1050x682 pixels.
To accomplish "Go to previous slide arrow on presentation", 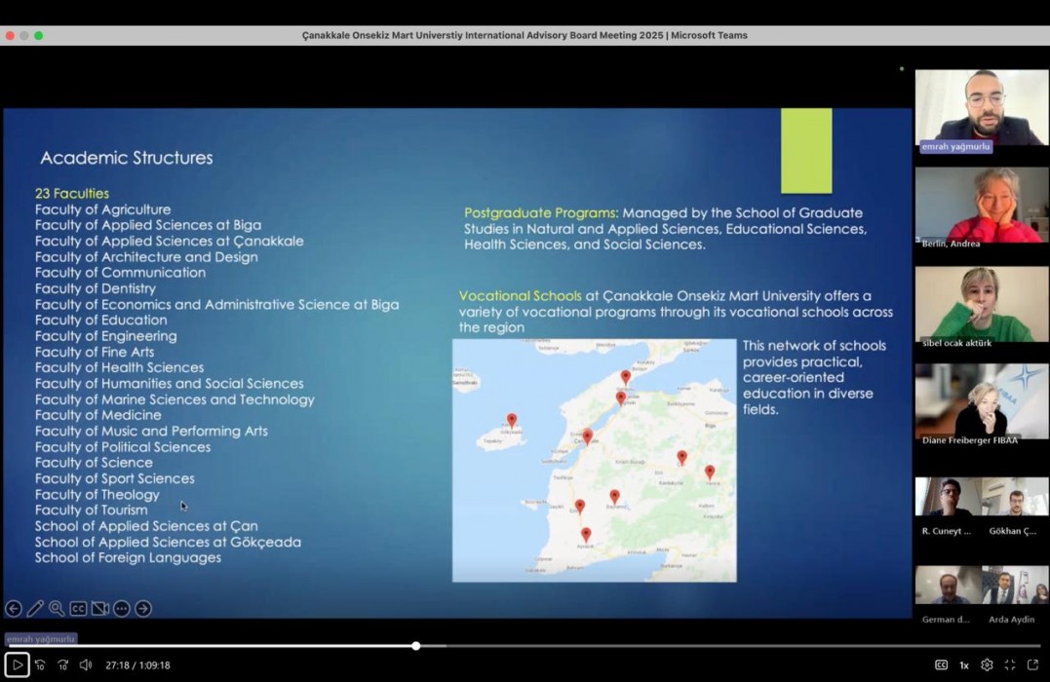I will pos(14,609).
